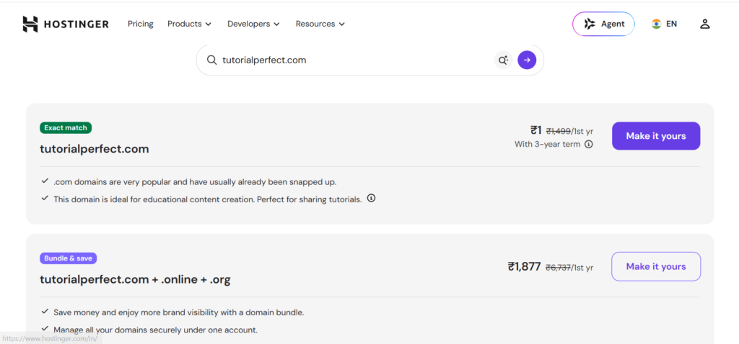Image resolution: width=739 pixels, height=344 pixels.
Task: Click the struck-through ₹1,499 price
Action: [559, 132]
